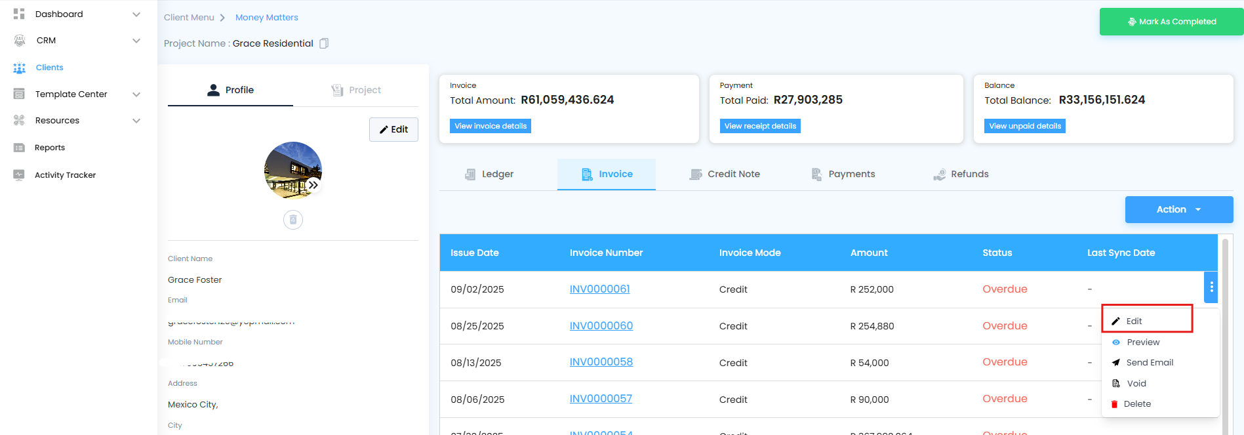This screenshot has width=1244, height=435.
Task: Click the profile Edit button
Action: [393, 129]
